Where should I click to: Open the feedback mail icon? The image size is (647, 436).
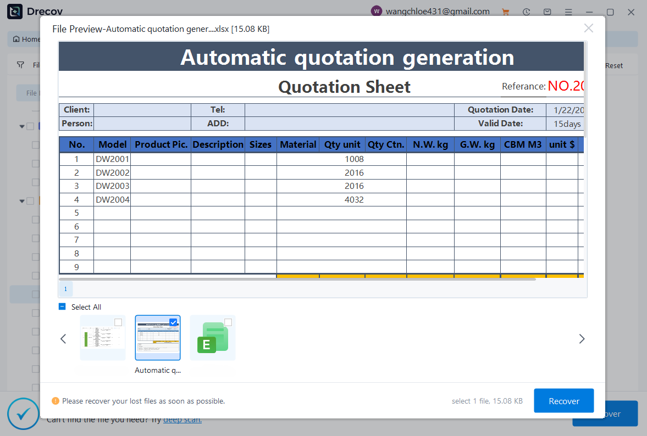click(x=547, y=12)
